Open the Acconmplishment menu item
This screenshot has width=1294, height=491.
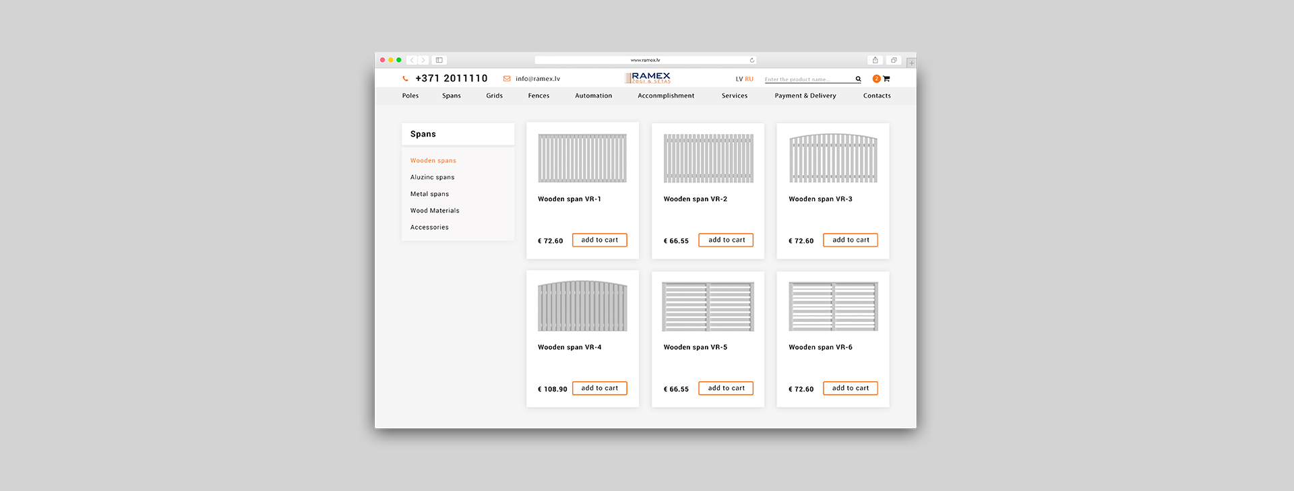coord(666,96)
